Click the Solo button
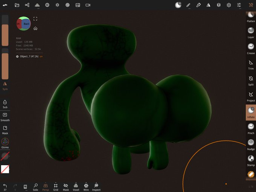This screenshot has height=192, width=256. pyautogui.click(x=35, y=187)
